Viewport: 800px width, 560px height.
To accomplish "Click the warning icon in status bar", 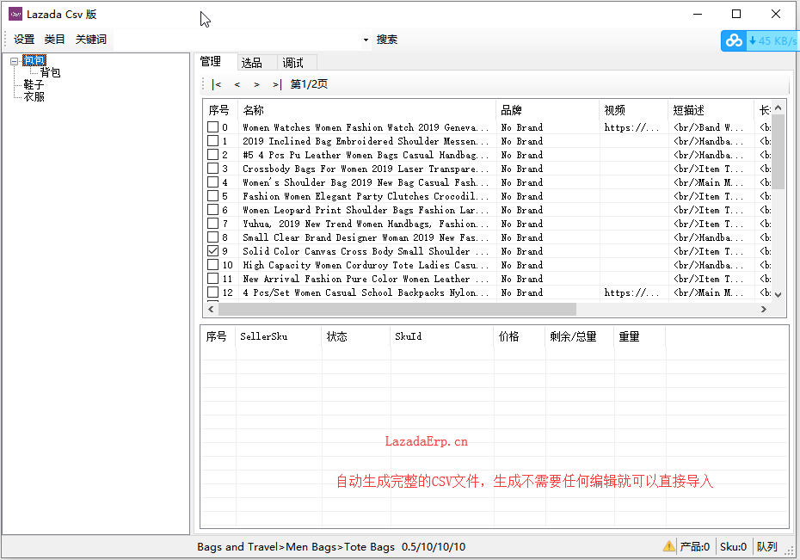I will coord(668,546).
